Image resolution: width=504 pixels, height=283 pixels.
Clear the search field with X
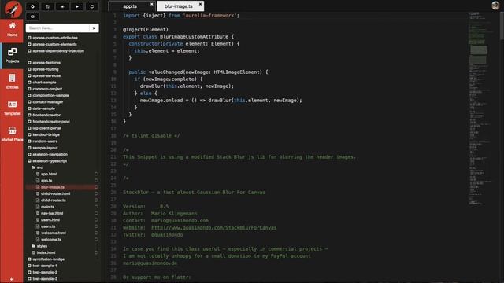(94, 28)
